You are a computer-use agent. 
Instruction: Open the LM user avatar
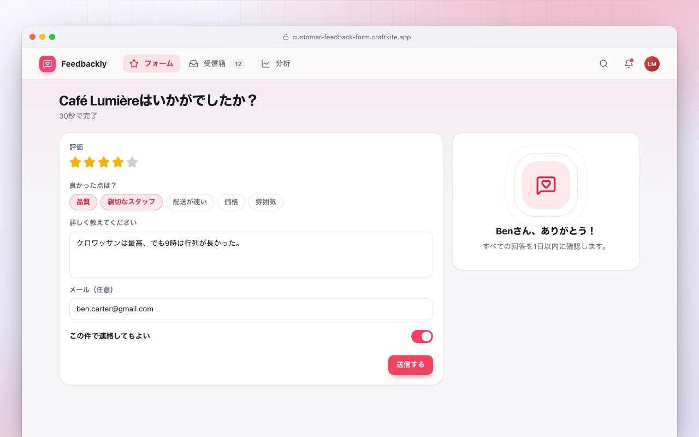[x=652, y=64]
